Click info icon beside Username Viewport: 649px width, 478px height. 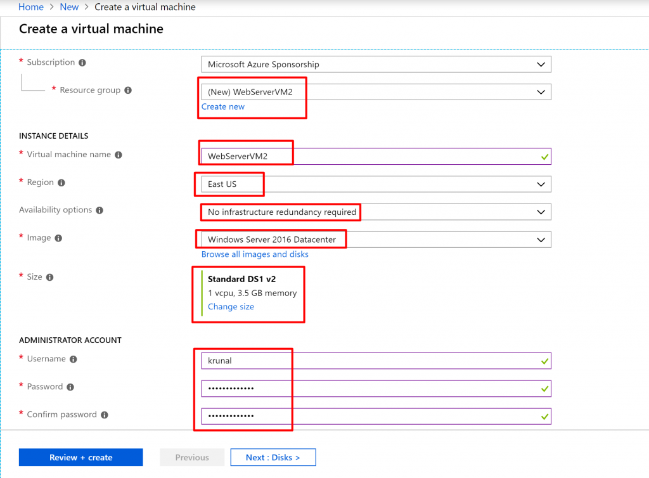(x=74, y=359)
